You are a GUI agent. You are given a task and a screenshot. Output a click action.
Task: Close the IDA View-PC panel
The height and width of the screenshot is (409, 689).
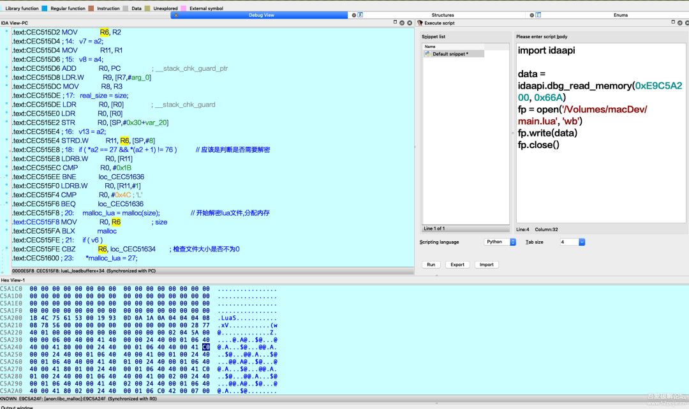(x=410, y=23)
